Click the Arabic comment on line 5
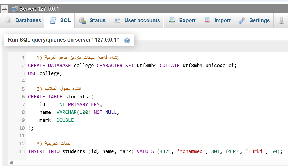 click(x=54, y=89)
